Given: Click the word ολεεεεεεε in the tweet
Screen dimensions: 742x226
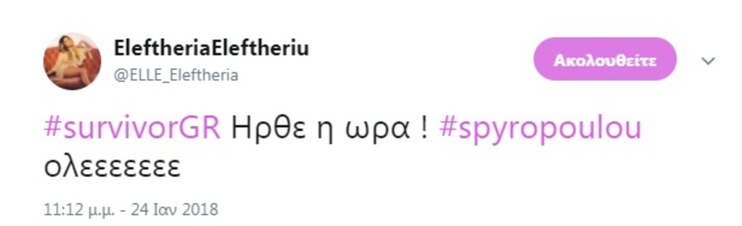Looking at the screenshot, I should (x=111, y=167).
